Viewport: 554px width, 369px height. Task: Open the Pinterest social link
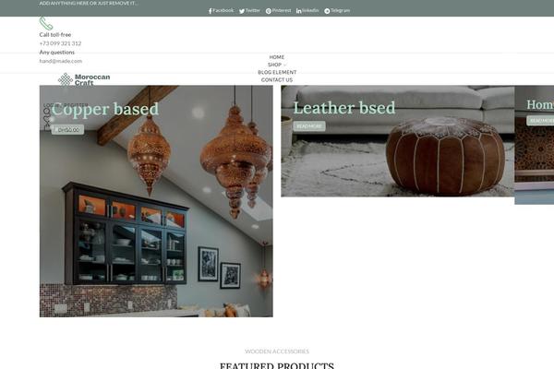pos(279,10)
